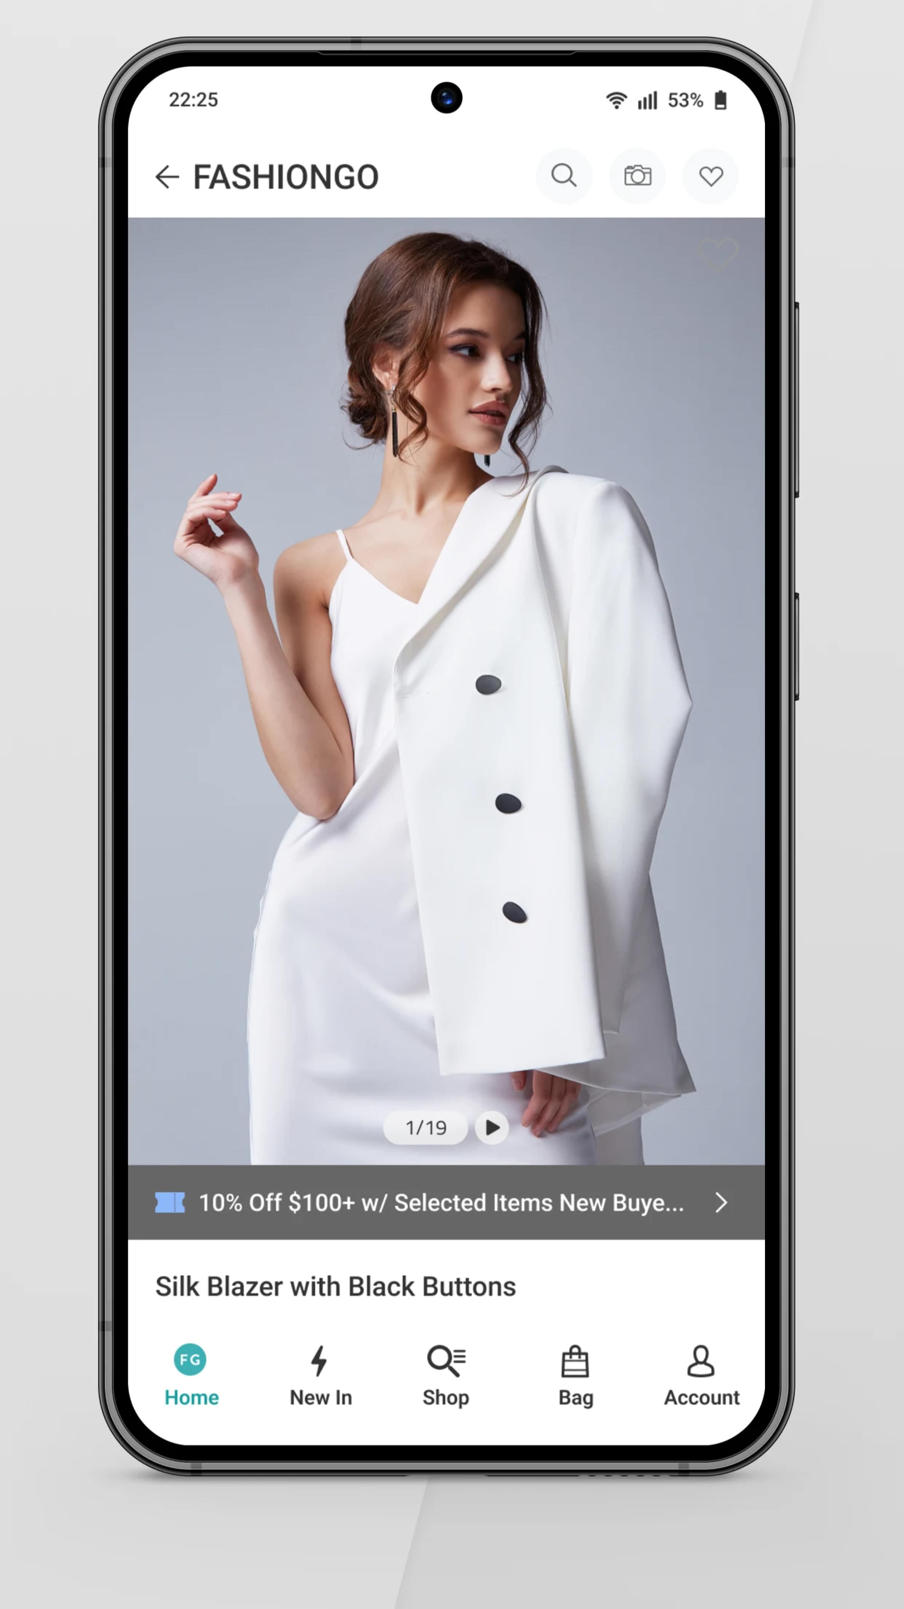Toggle image slideshow autoplay
Image resolution: width=904 pixels, height=1609 pixels.
click(491, 1126)
